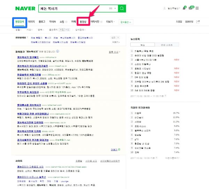Open the 상세검색 dropdown

[80, 30]
